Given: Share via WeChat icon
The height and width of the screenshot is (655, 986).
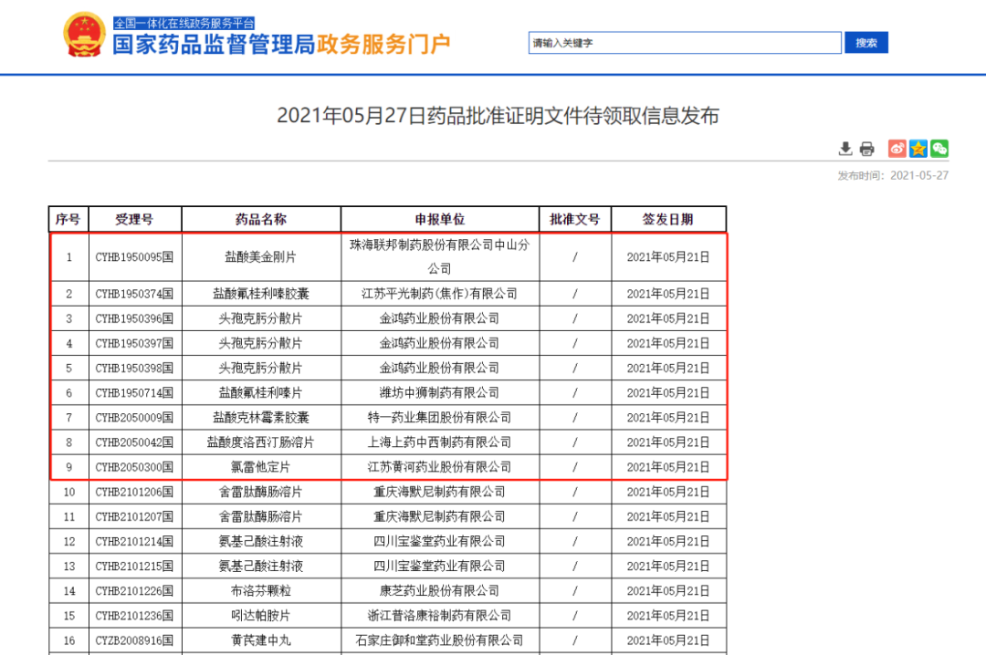Looking at the screenshot, I should tap(939, 149).
